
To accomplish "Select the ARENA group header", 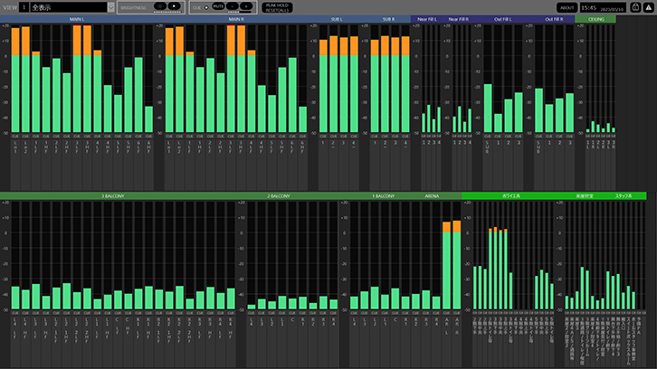I will pyautogui.click(x=433, y=195).
